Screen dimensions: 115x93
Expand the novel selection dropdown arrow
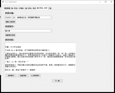click(51, 17)
